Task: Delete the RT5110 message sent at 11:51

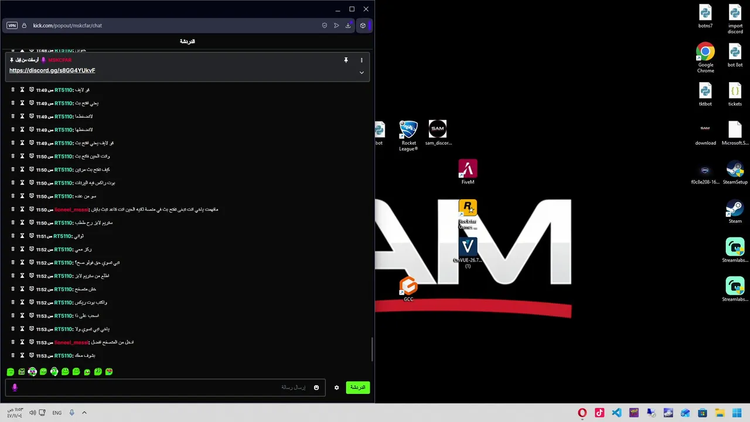Action: click(13, 236)
